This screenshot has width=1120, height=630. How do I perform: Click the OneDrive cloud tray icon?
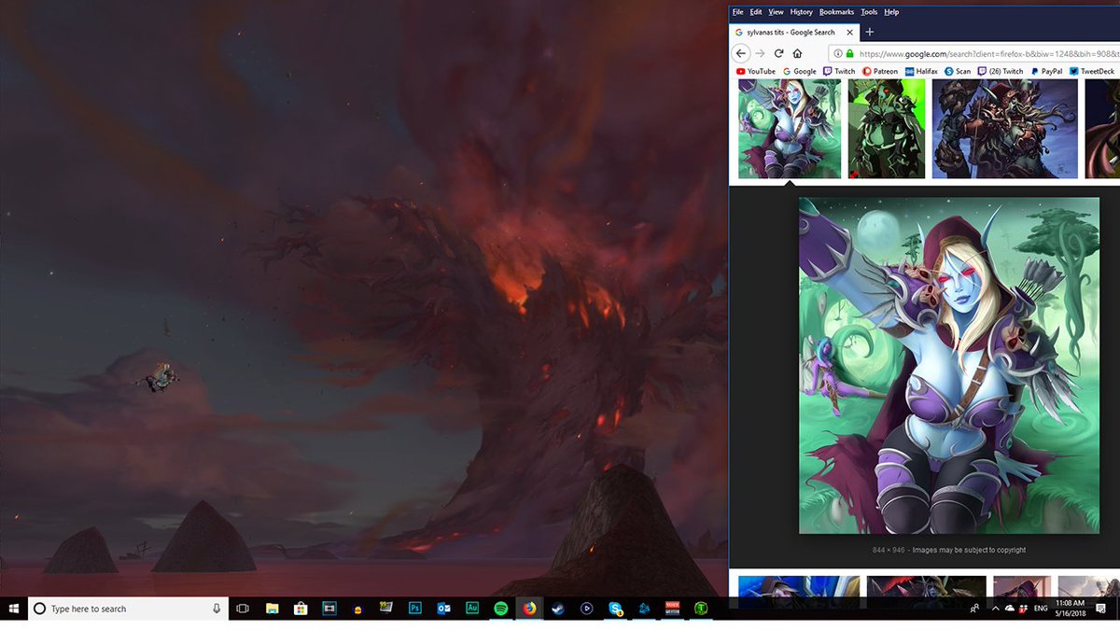[1010, 609]
